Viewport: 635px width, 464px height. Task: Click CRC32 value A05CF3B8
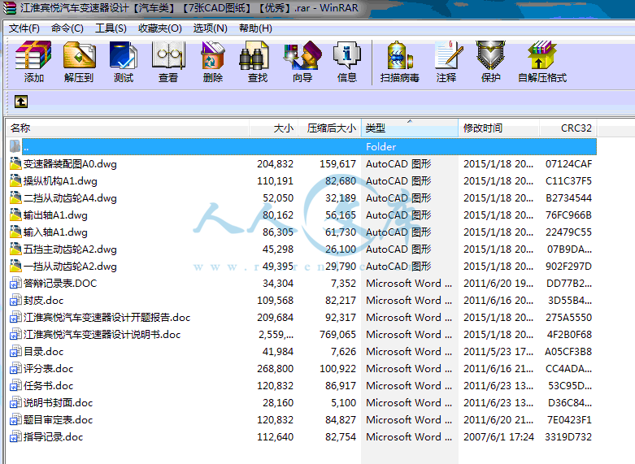tap(568, 351)
